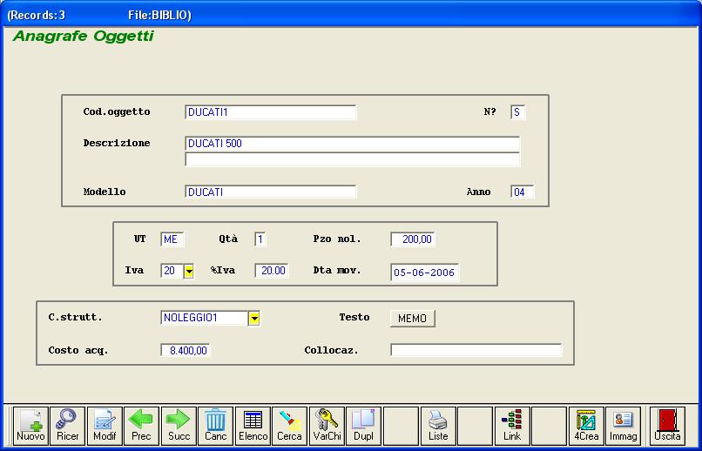
Task: Duplicate record with Dupl icon
Action: (363, 426)
